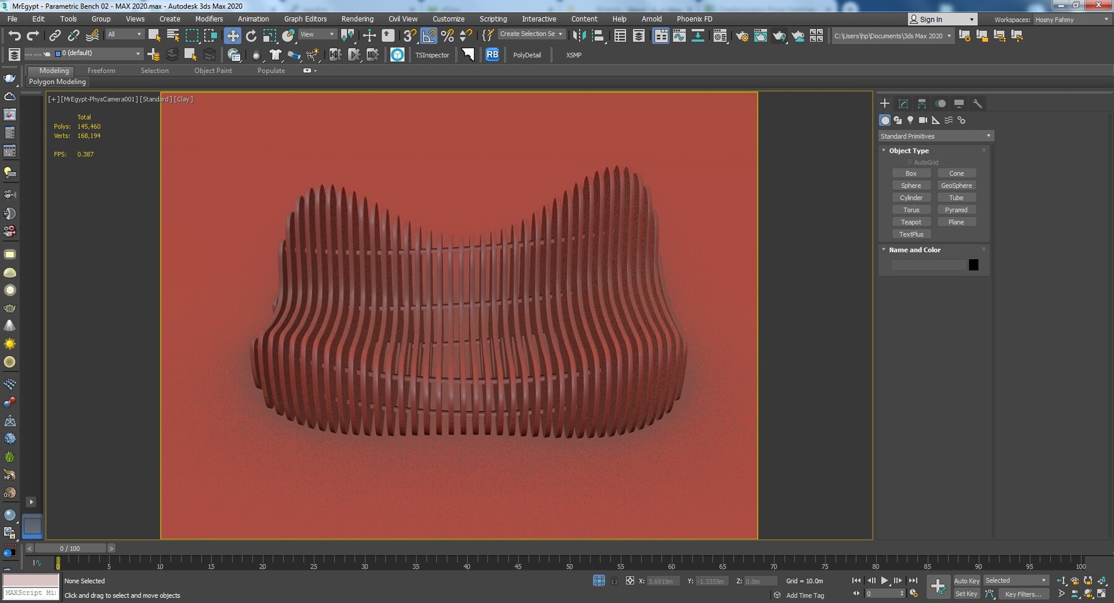This screenshot has width=1114, height=603.
Task: Click the RB plugin icon
Action: coord(492,54)
